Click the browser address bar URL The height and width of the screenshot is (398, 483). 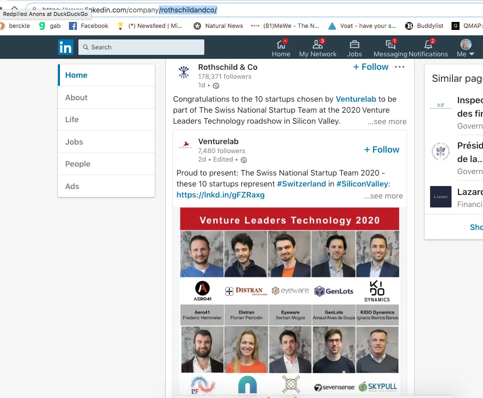coord(129,10)
